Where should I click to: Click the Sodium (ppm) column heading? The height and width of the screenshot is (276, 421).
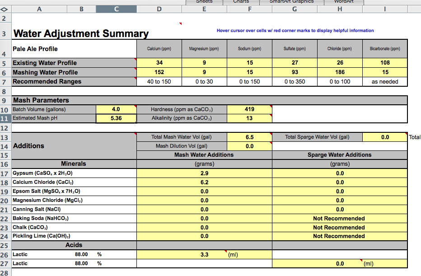pos(249,49)
